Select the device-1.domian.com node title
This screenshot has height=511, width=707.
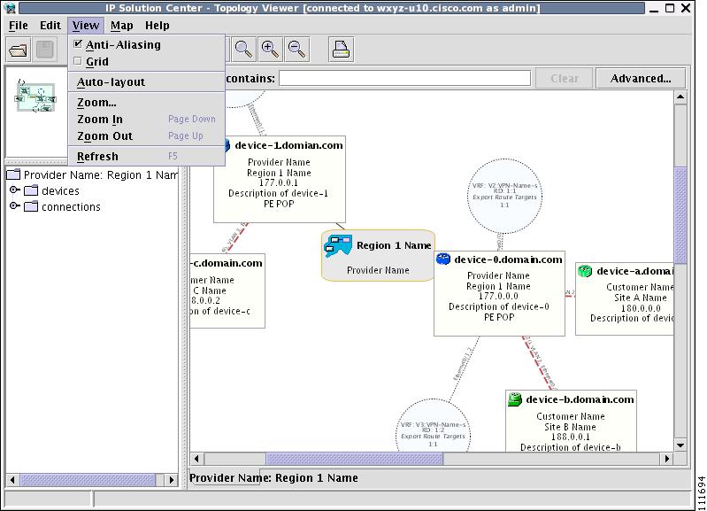[288, 145]
